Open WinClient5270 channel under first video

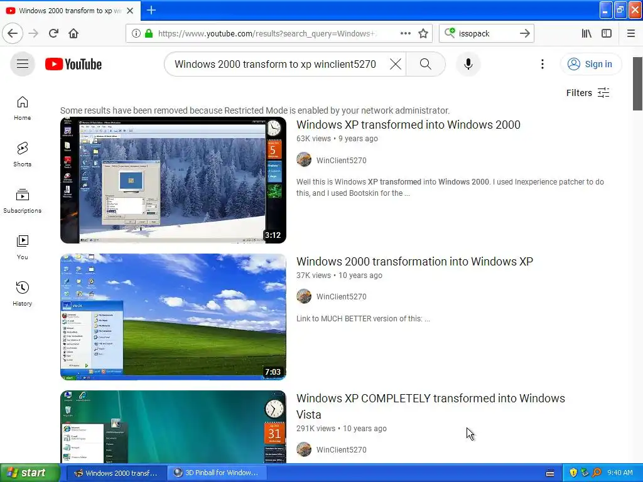pyautogui.click(x=341, y=160)
